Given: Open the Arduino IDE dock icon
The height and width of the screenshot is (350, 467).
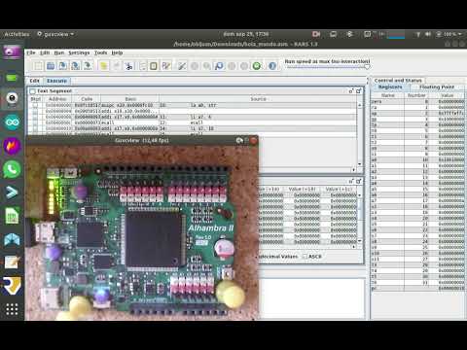Looking at the screenshot, I should (x=12, y=122).
